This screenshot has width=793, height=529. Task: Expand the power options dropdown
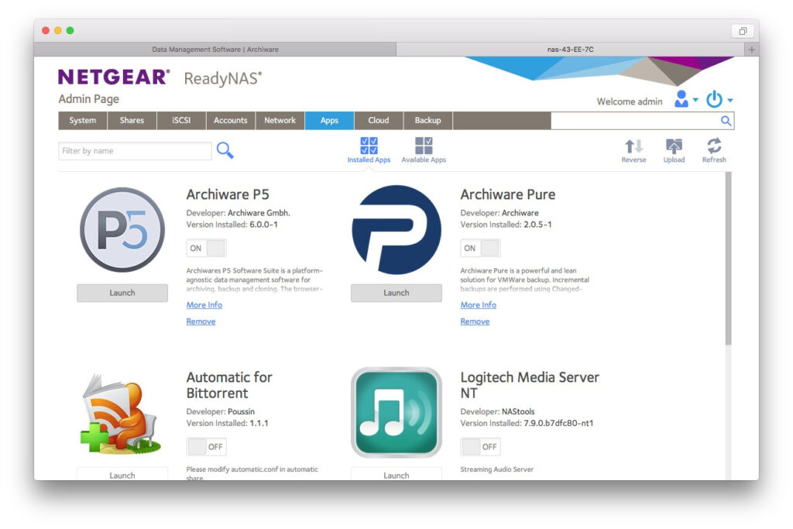point(719,100)
